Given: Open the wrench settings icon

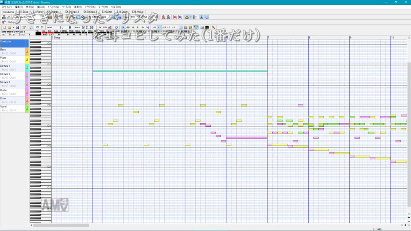Looking at the screenshot, I should 213,27.
